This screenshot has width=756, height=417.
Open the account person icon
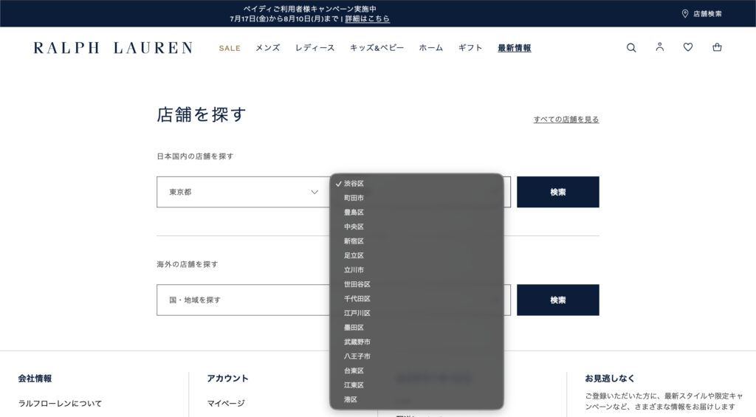pos(659,46)
